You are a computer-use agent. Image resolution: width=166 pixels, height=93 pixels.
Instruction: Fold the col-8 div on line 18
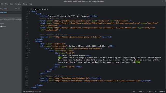tap(29, 53)
